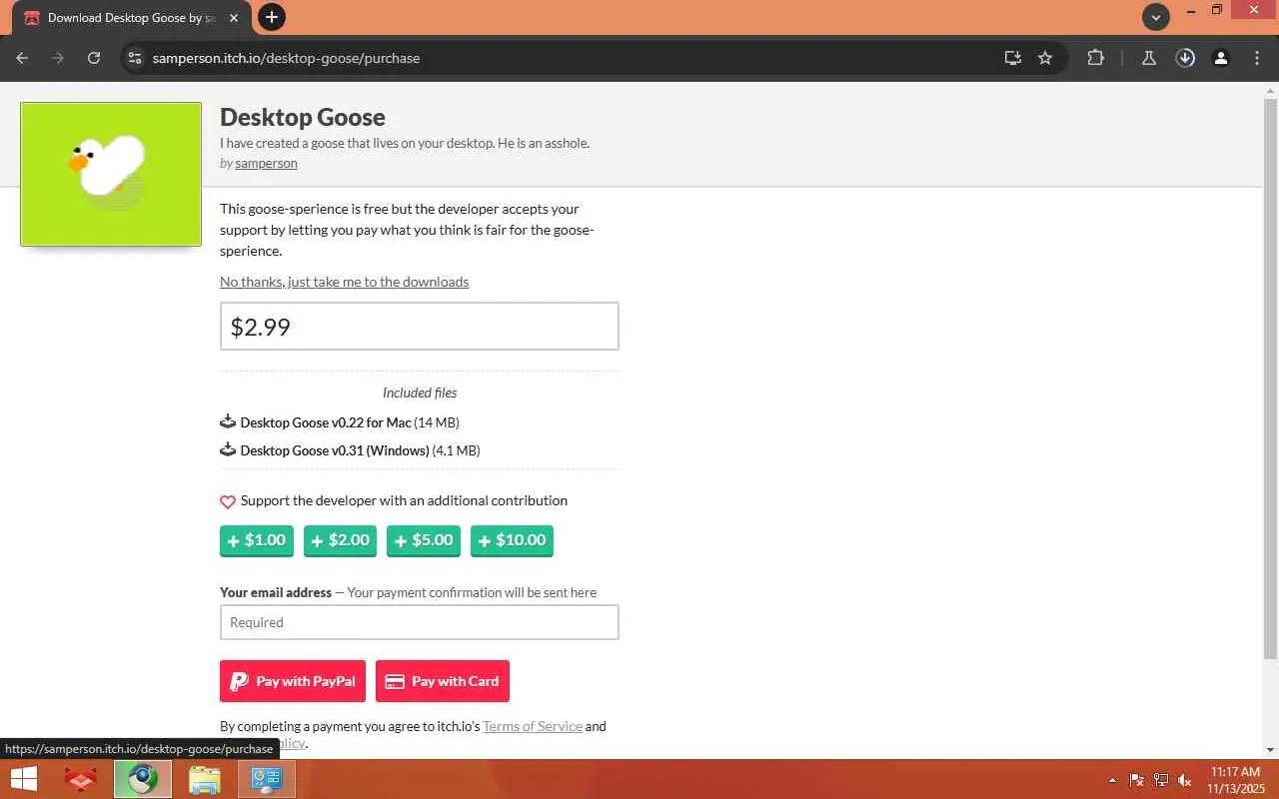Click 'Desktop Goose v0.22 for Mac' text

pos(326,422)
